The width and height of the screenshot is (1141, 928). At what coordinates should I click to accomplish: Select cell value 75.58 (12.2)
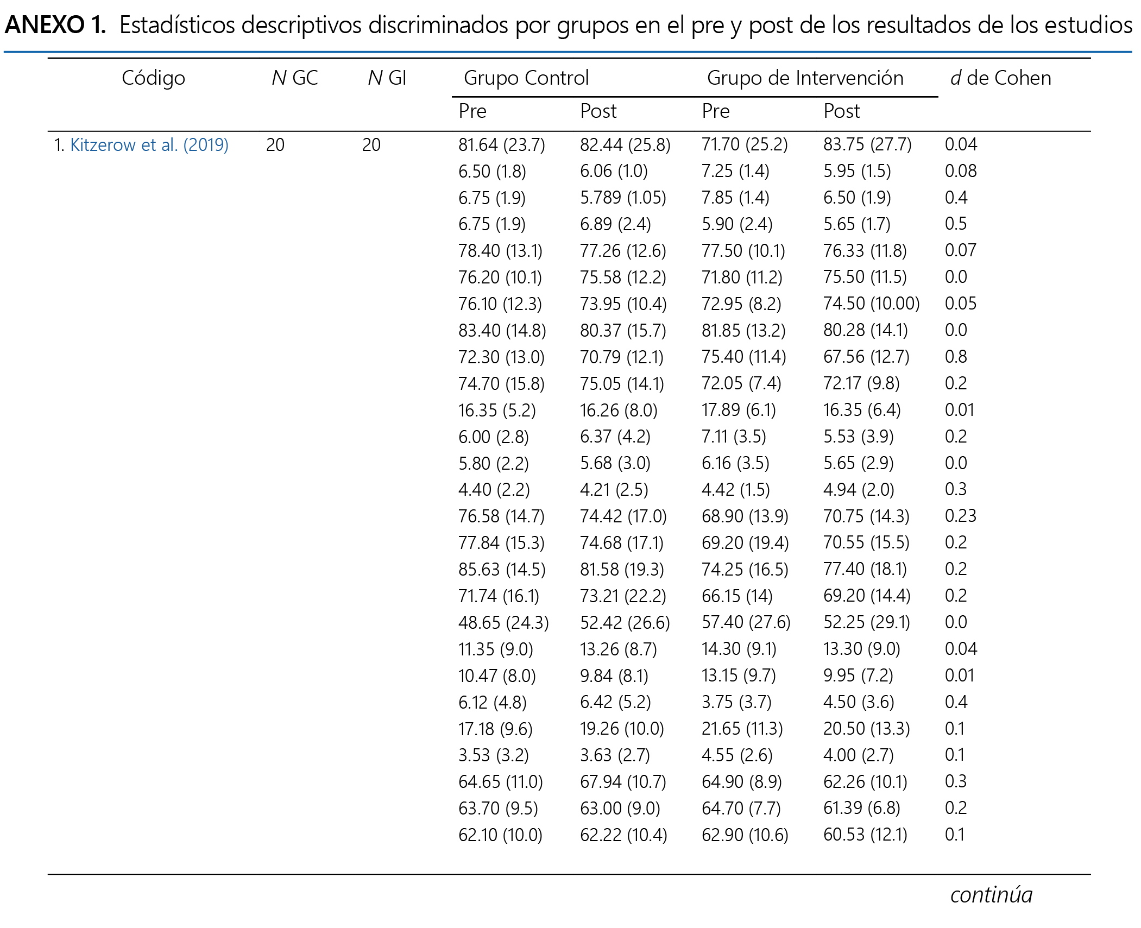(x=623, y=277)
